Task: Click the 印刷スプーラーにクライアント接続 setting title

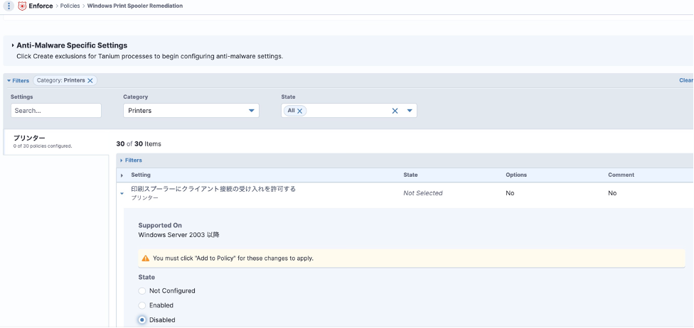Action: pyautogui.click(x=213, y=189)
